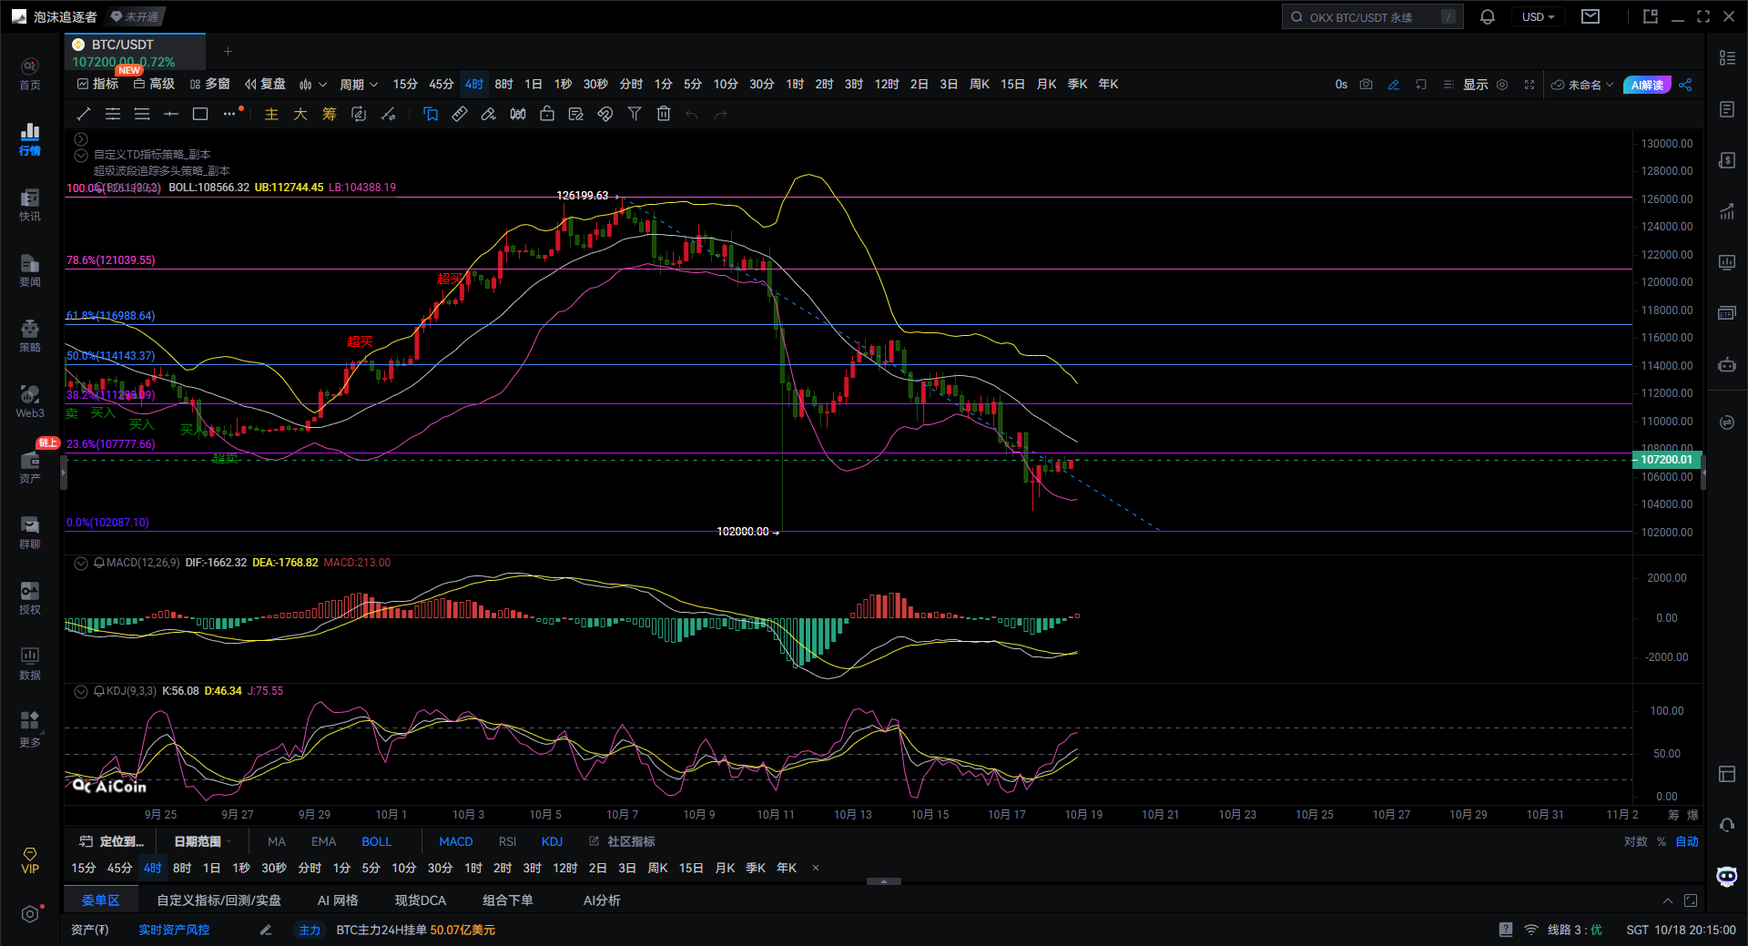Enable the RSI indicator
Image resolution: width=1748 pixels, height=946 pixels.
(x=507, y=841)
